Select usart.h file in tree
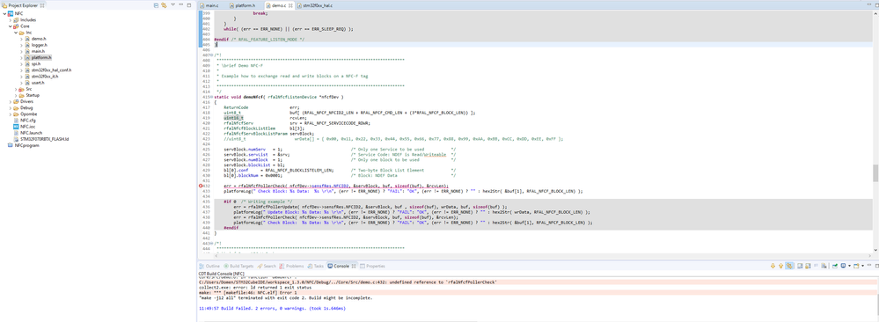The height and width of the screenshot is (322, 879). click(38, 83)
